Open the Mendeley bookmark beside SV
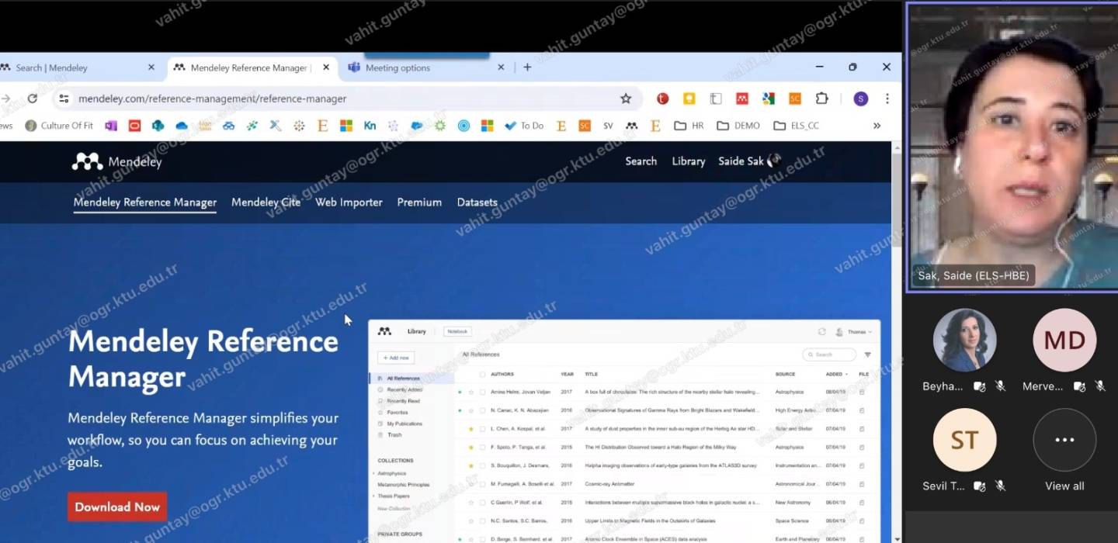The height and width of the screenshot is (543, 1118). point(632,126)
